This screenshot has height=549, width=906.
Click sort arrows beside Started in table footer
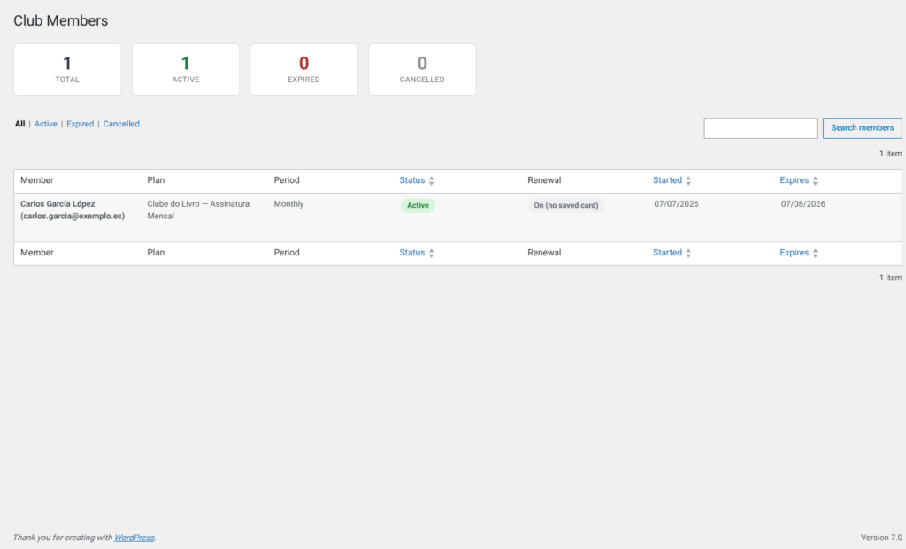[x=688, y=253]
